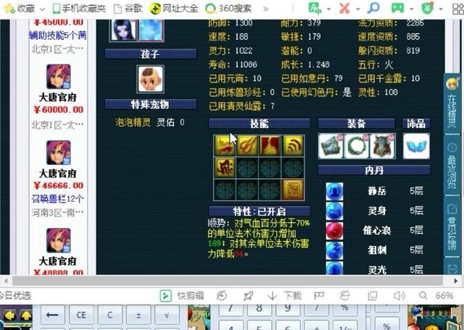
Task: Select the skill icon in second row
Action: (225, 167)
